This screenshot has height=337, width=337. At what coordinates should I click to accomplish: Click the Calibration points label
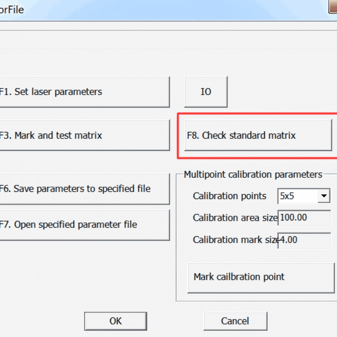pos(229,196)
